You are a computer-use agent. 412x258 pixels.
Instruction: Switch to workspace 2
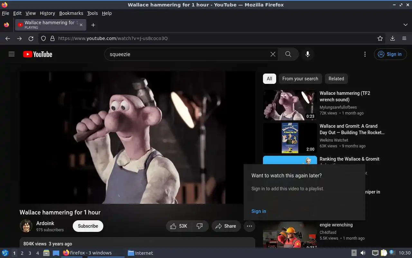(x=22, y=253)
